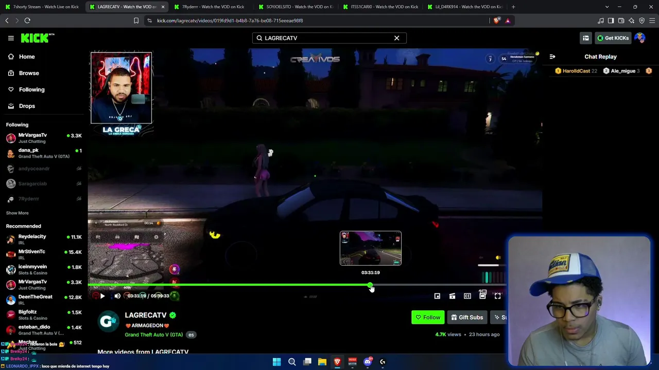Open Drops in the sidebar
The height and width of the screenshot is (370, 659).
(x=27, y=106)
